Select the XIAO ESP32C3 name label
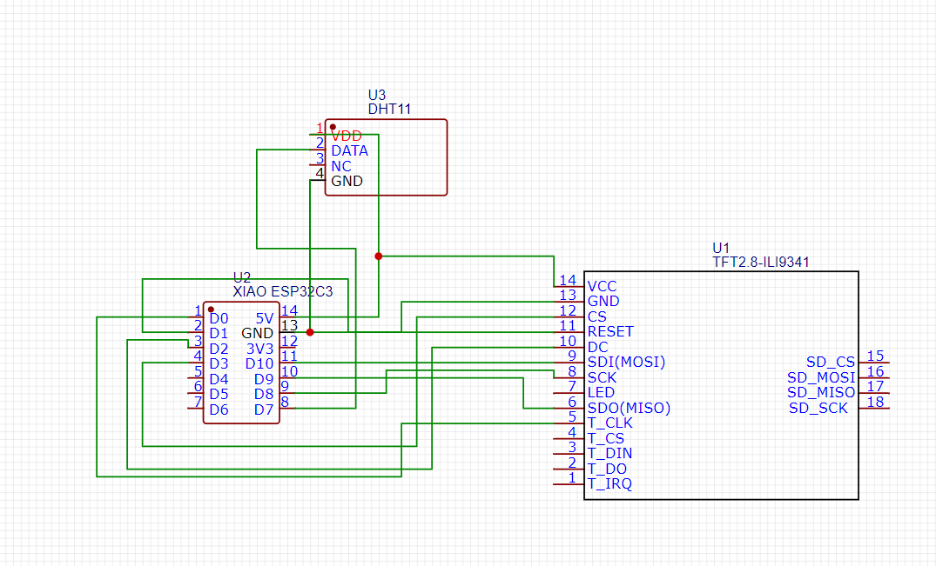Viewport: 936px width, 566px height. 282,292
